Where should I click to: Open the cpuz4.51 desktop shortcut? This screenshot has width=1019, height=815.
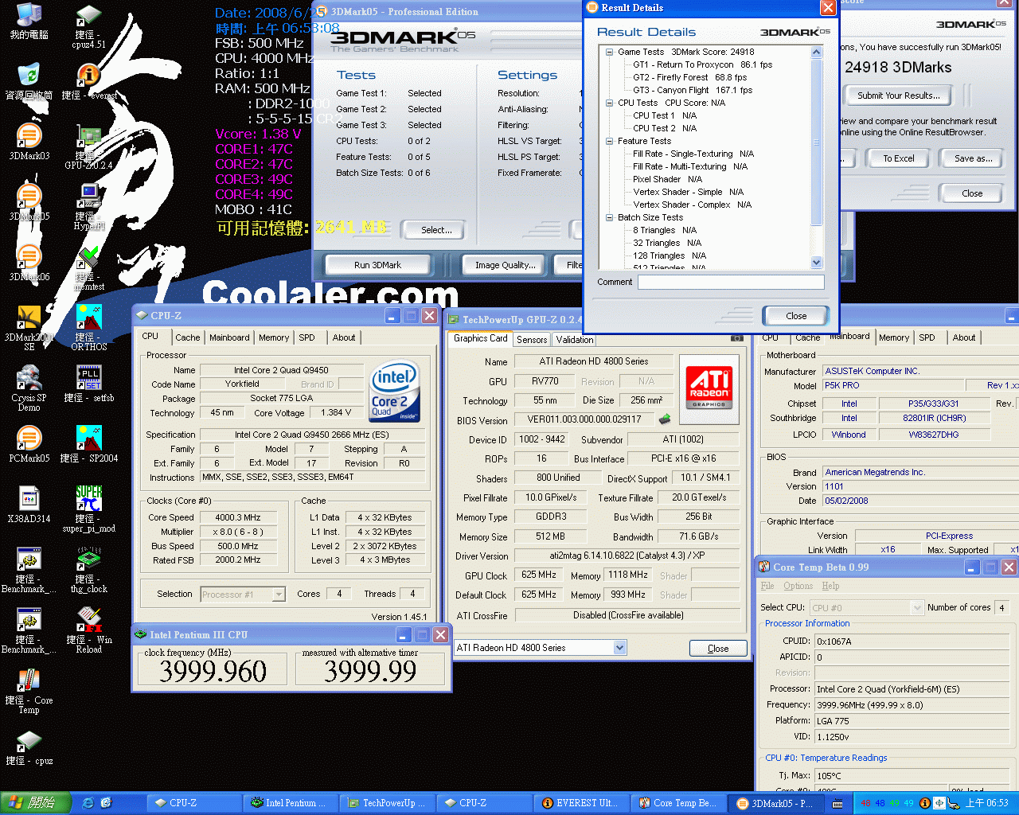tap(88, 26)
